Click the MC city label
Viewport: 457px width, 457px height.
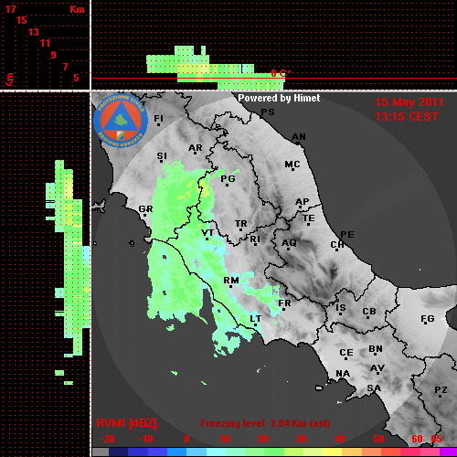[292, 165]
